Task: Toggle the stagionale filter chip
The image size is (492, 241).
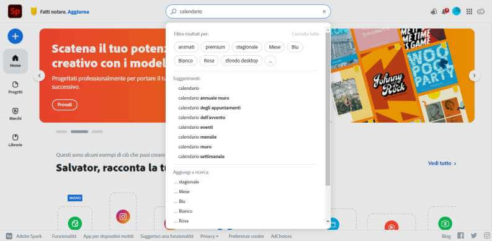Action: coord(247,47)
